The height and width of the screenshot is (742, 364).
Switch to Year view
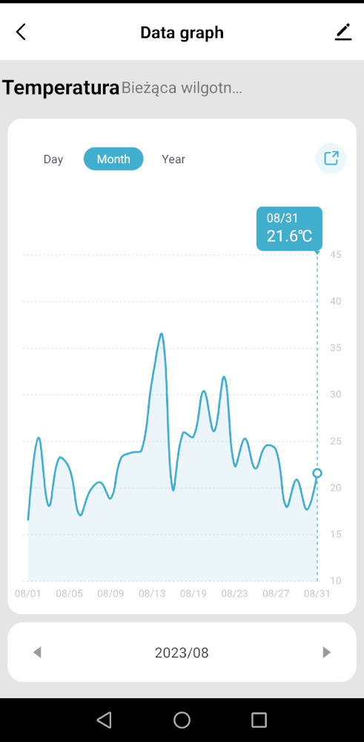pyautogui.click(x=173, y=159)
